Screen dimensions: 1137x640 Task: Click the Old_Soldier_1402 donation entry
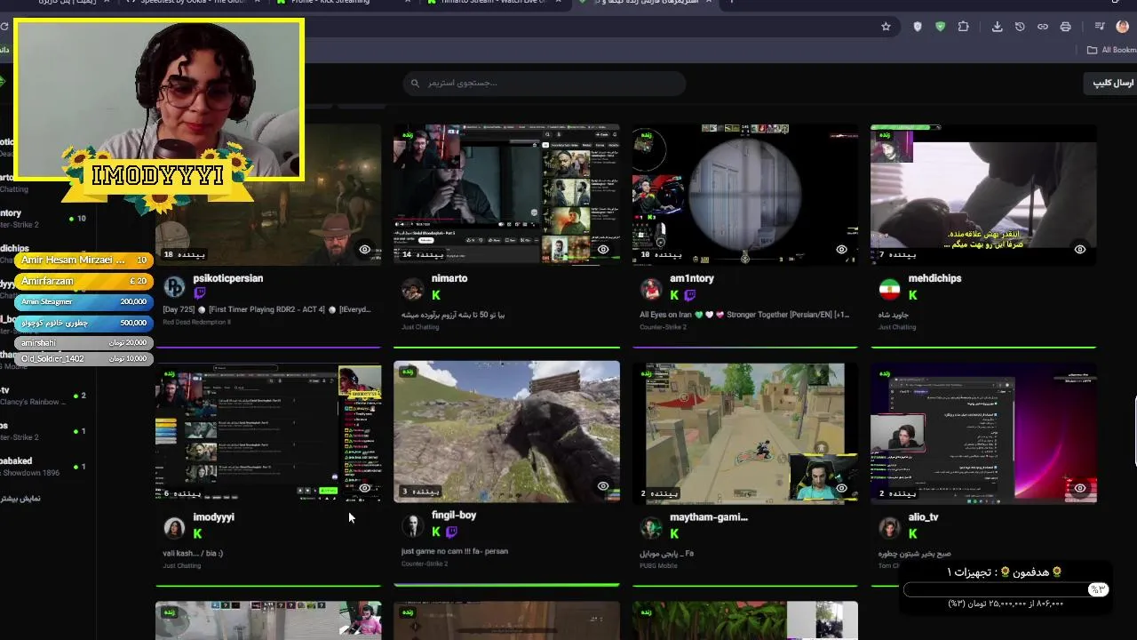coord(83,358)
